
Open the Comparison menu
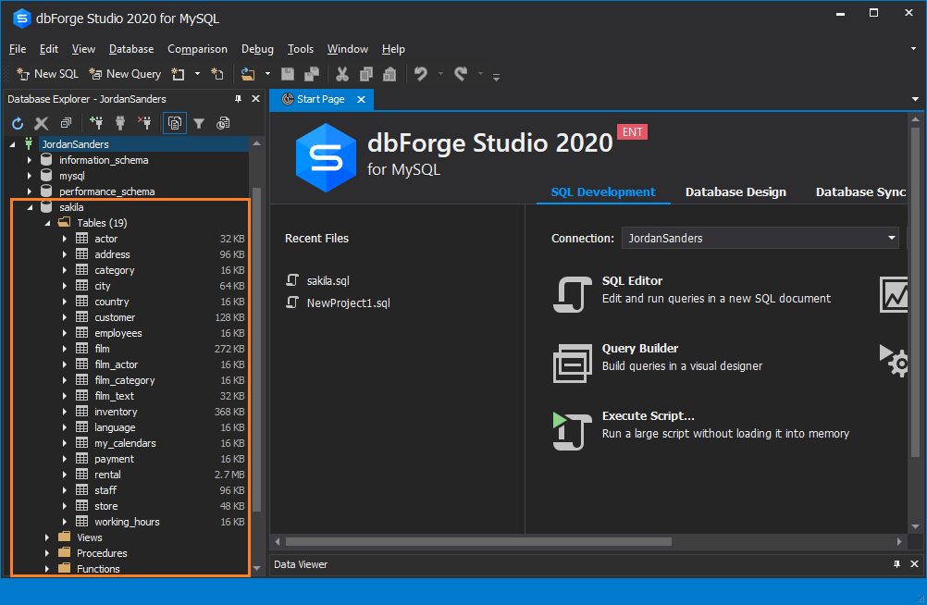coord(197,49)
